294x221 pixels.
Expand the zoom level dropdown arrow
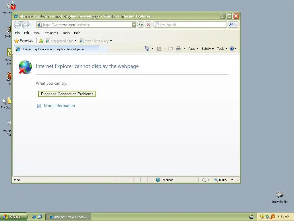pyautogui.click(x=232, y=180)
